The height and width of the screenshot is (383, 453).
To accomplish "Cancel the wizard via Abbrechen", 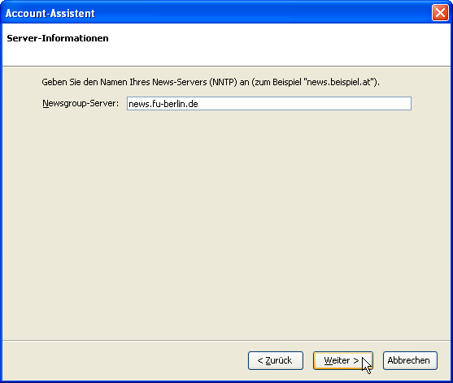I will [410, 360].
